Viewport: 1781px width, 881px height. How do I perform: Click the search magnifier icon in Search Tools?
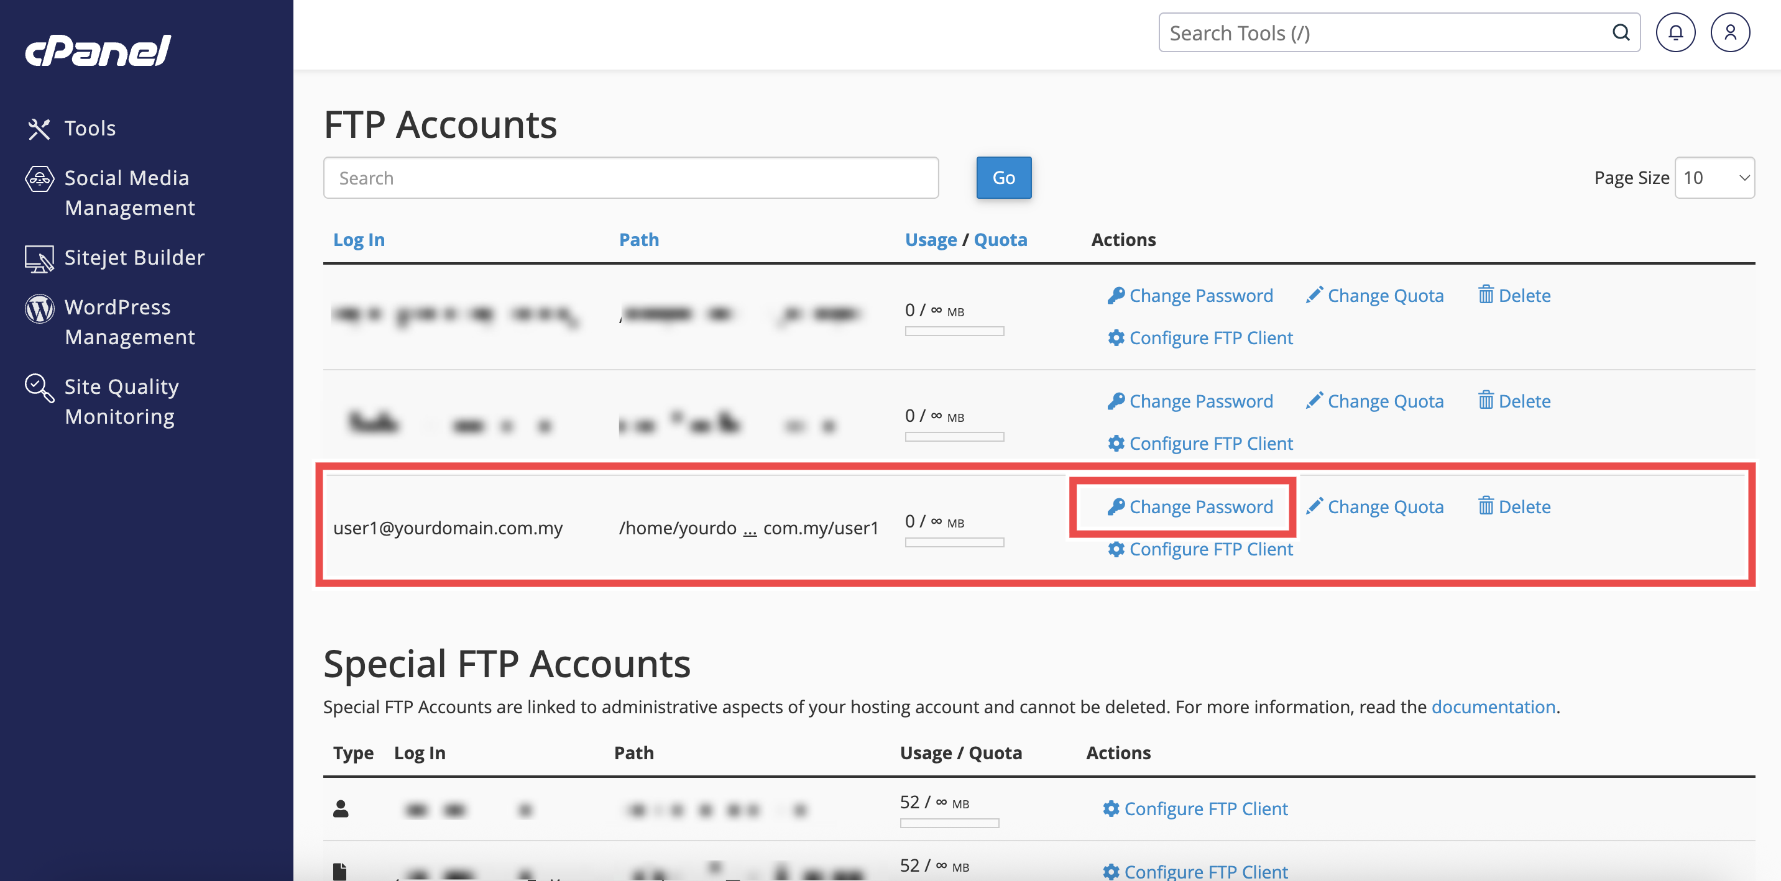click(x=1620, y=32)
